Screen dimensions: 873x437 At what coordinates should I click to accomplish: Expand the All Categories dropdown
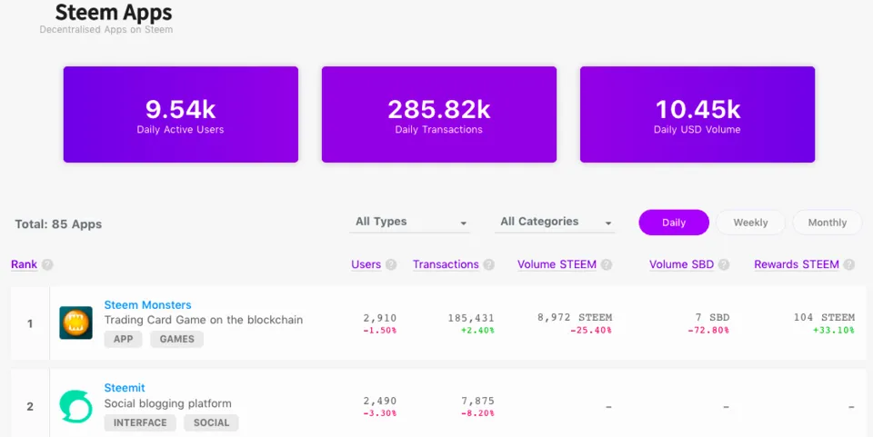click(x=556, y=222)
